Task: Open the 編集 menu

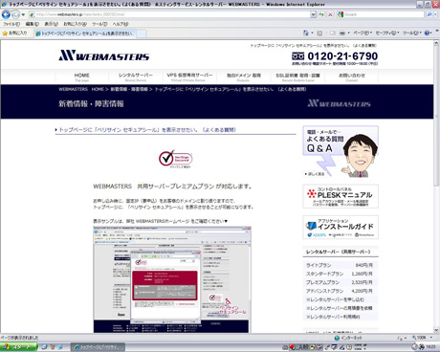Action: 33,24
